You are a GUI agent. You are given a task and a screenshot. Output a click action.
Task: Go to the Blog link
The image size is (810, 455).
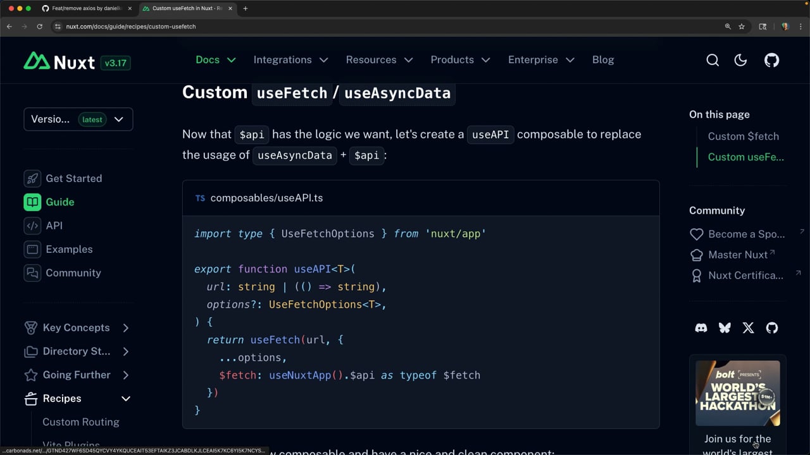pos(603,60)
